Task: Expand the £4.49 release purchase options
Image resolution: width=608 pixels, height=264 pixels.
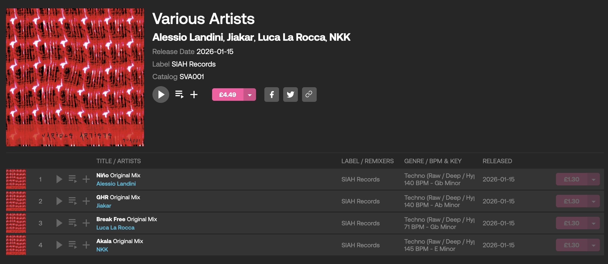Action: pyautogui.click(x=250, y=95)
